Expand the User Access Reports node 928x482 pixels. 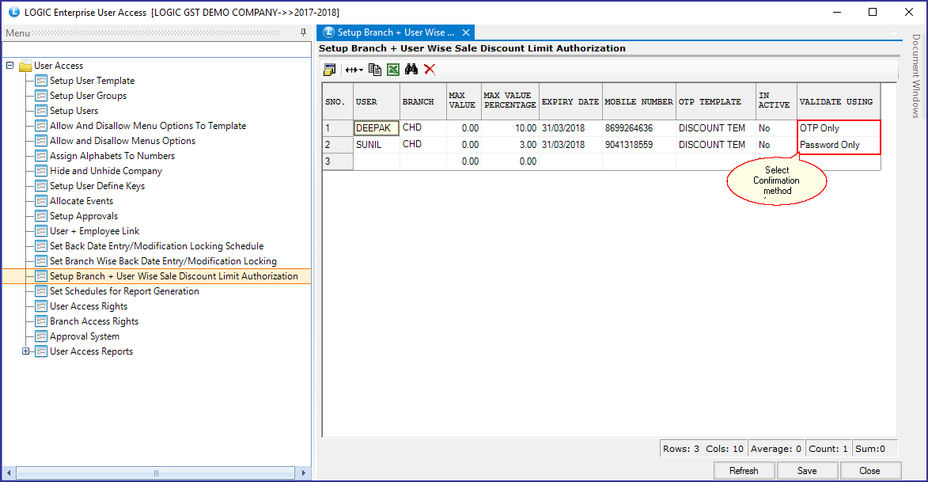click(25, 351)
